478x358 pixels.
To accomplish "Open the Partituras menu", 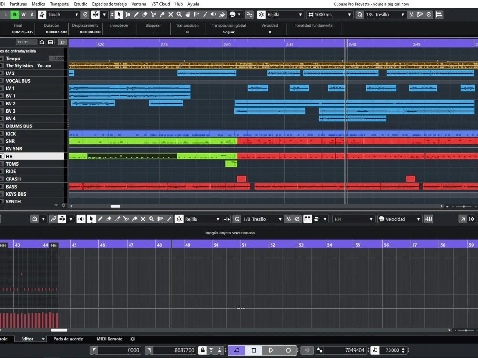I will [18, 4].
